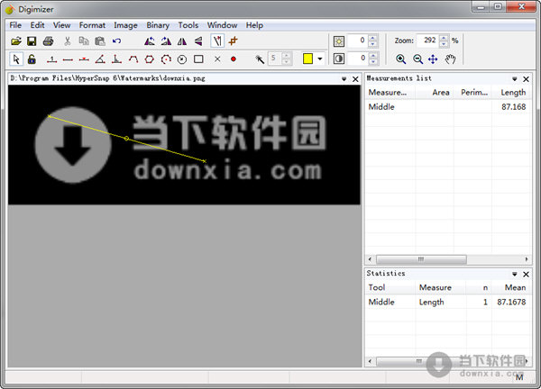Select the X marker tool
This screenshot has width=541, height=389.
pyautogui.click(x=217, y=59)
